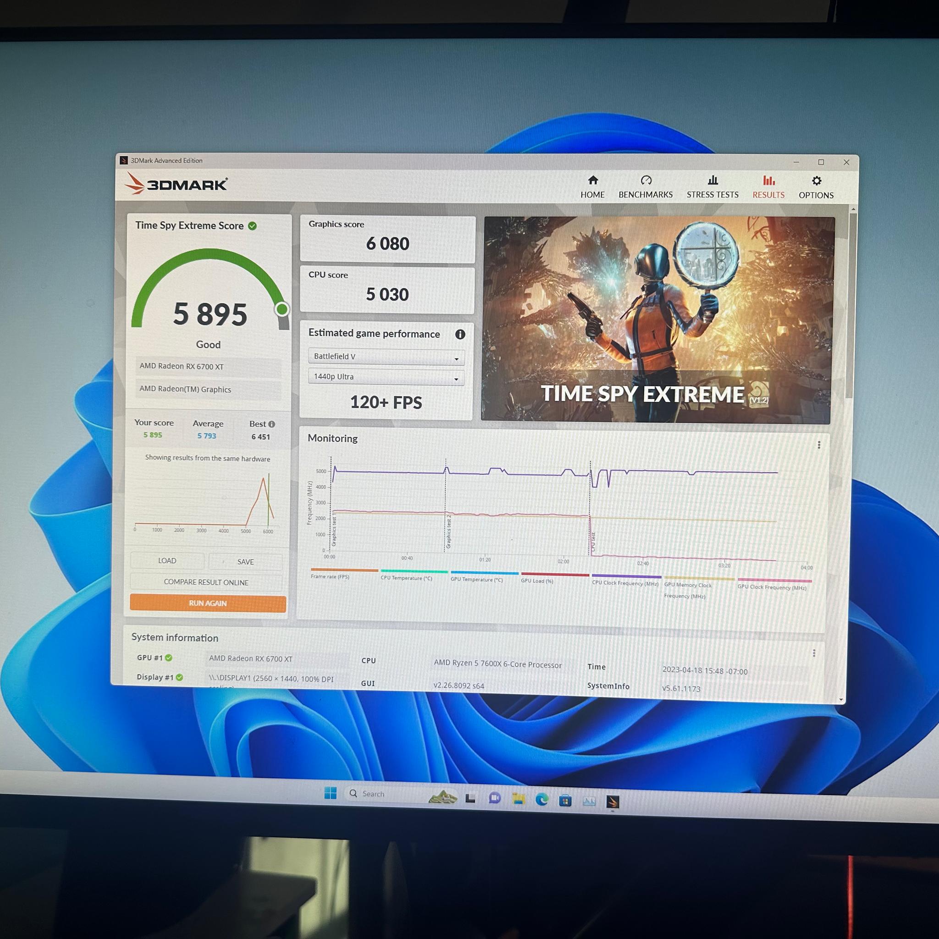This screenshot has width=939, height=939.
Task: Select the RESULTS tab
Action: point(768,188)
